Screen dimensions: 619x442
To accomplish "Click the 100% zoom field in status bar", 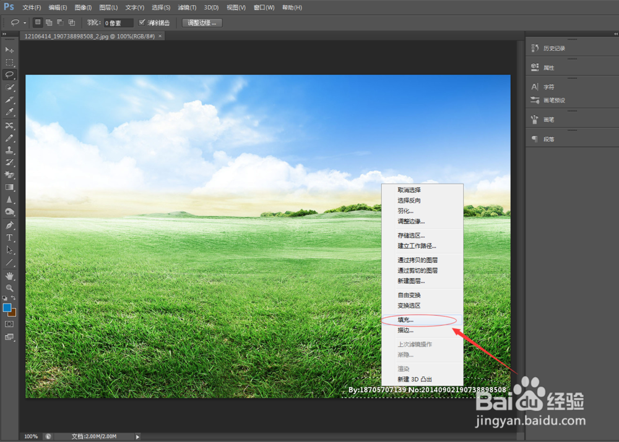I will tap(31, 436).
